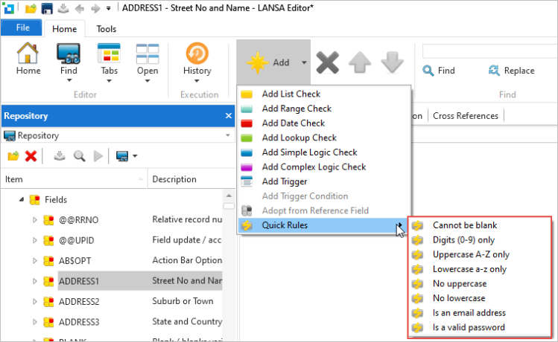Choose Cannot be blank quick rule

tap(465, 225)
